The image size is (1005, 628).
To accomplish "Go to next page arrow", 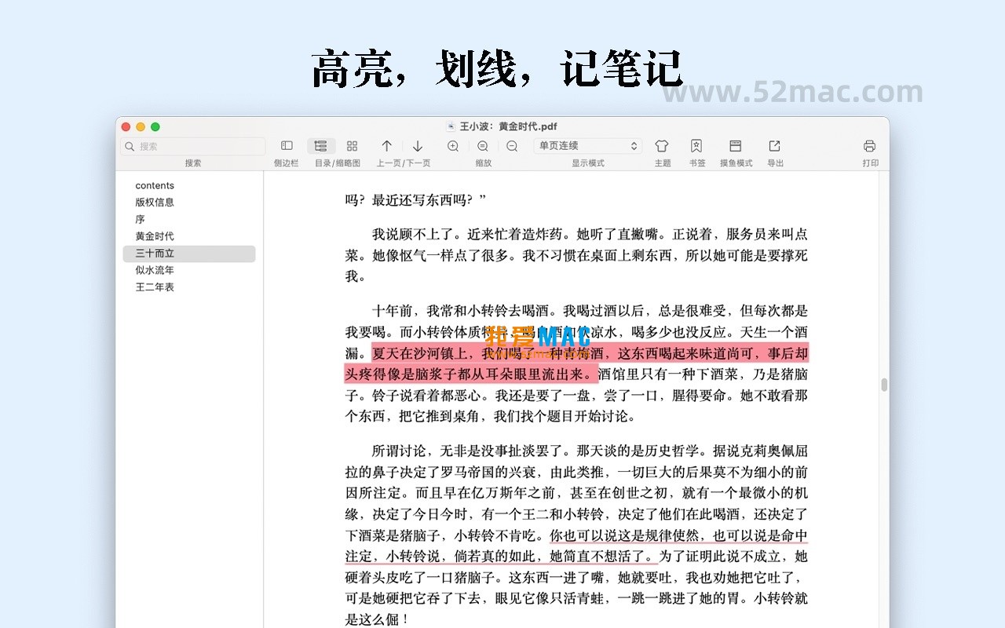I will coord(418,146).
